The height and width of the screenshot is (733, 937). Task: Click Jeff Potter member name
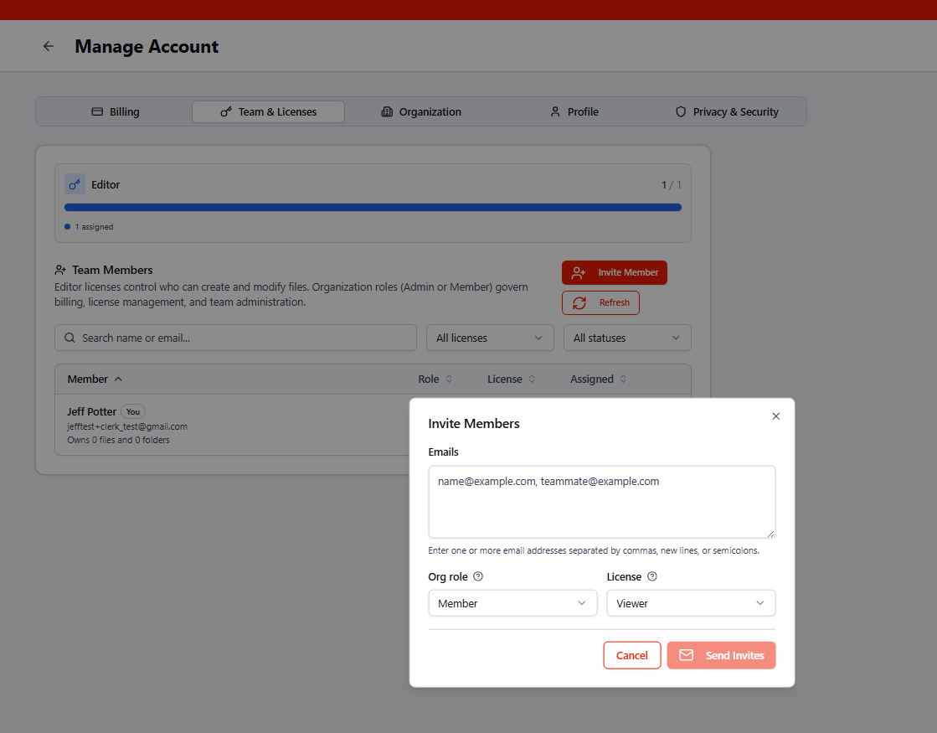[91, 411]
